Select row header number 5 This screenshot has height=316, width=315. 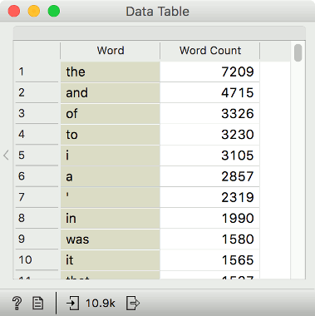[37, 156]
